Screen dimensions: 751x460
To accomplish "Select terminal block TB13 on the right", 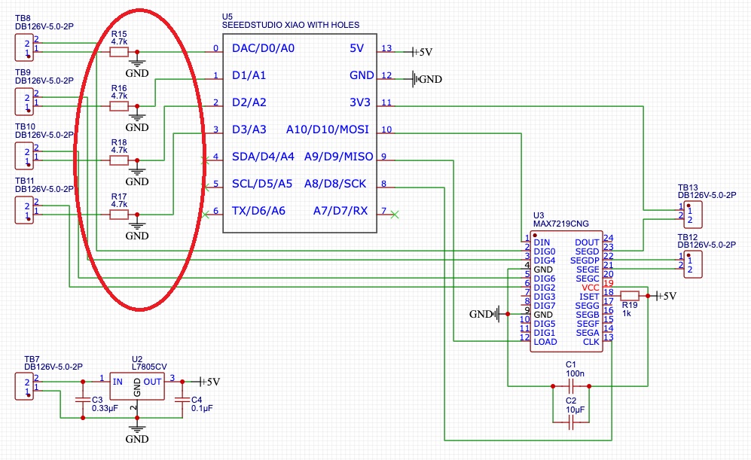I will (694, 215).
